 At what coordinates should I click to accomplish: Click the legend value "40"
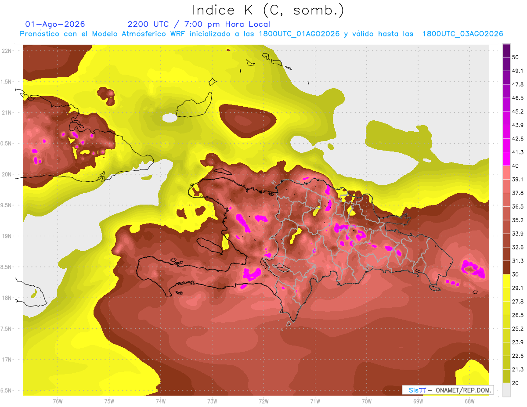516,166
